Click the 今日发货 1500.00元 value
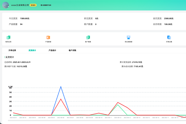This screenshot has height=124, width=186. coord(25,19)
